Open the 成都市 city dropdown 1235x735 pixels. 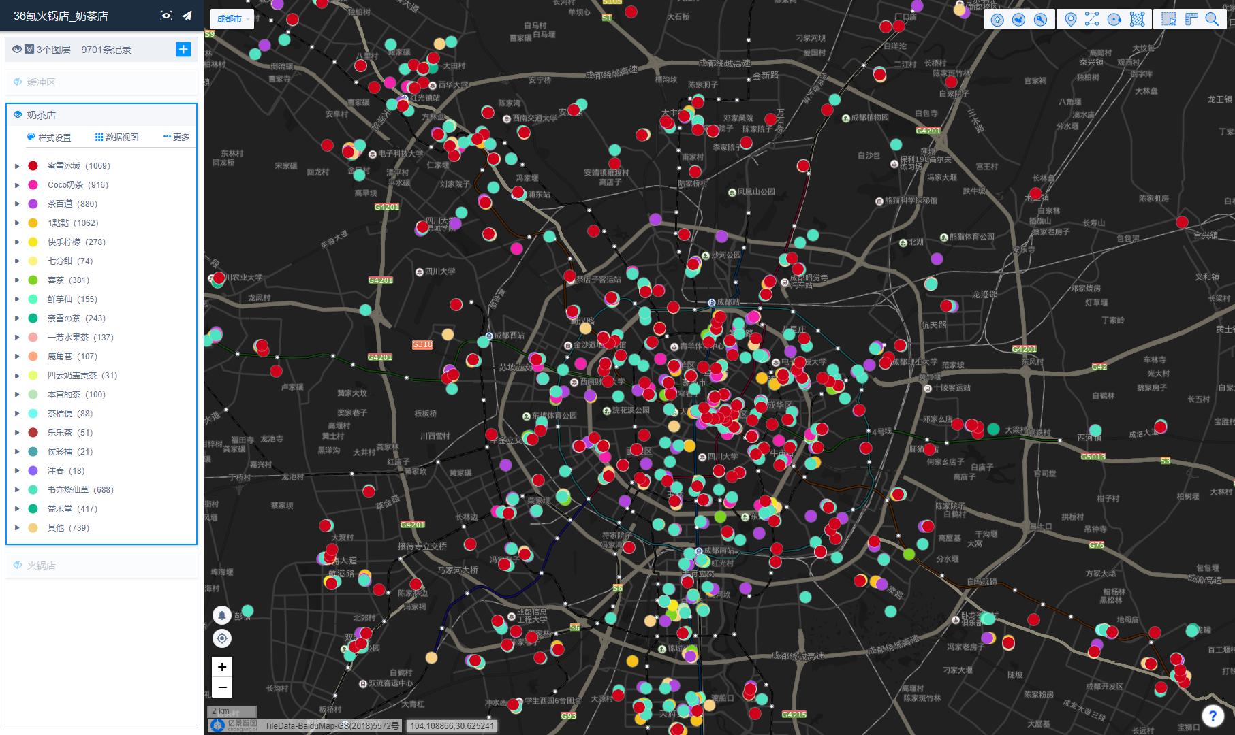point(232,19)
